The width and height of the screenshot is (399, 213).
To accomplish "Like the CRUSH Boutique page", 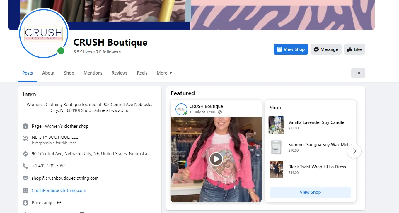I will [354, 49].
